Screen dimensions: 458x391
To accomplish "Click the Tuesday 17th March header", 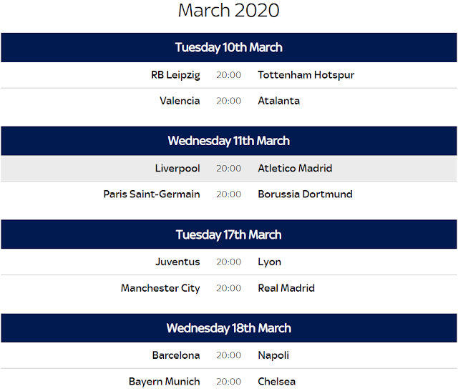I will click(229, 234).
